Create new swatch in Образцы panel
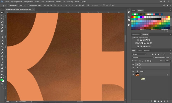 164,31
